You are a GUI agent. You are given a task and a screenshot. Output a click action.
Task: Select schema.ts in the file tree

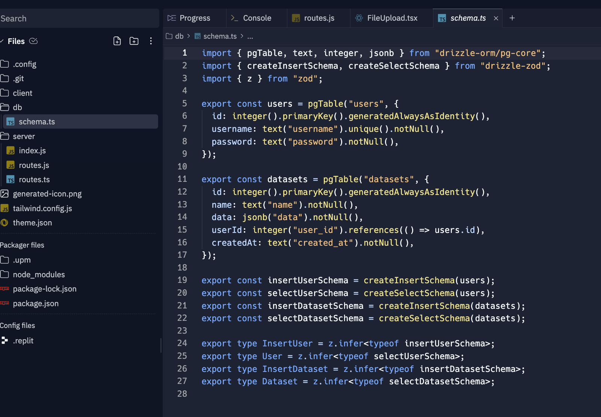pos(80,122)
